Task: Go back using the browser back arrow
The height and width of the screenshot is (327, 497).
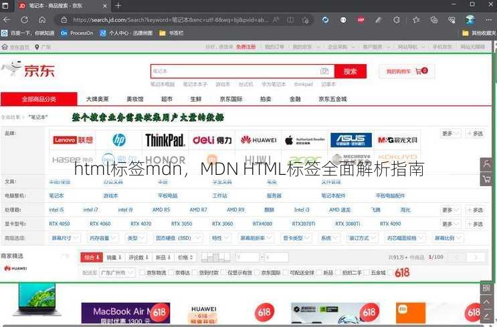Action: coord(7,20)
